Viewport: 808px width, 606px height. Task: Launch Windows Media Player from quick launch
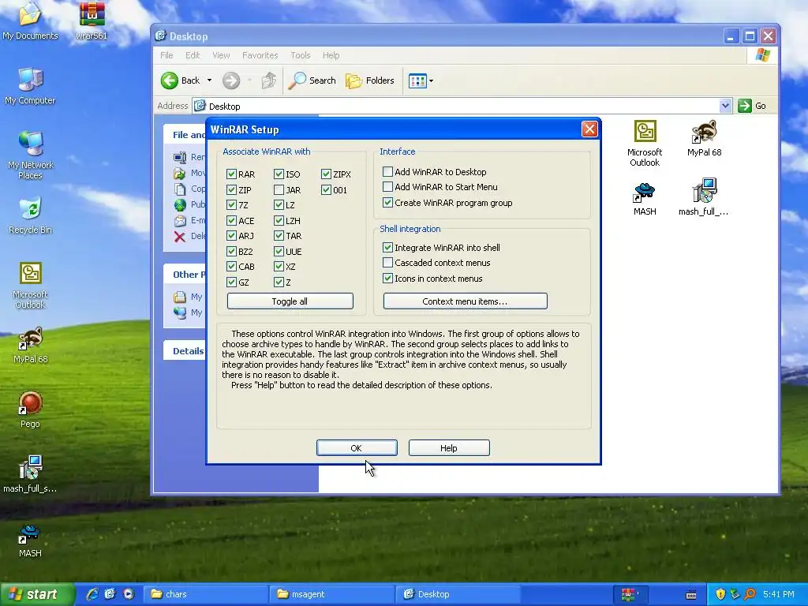click(x=129, y=594)
